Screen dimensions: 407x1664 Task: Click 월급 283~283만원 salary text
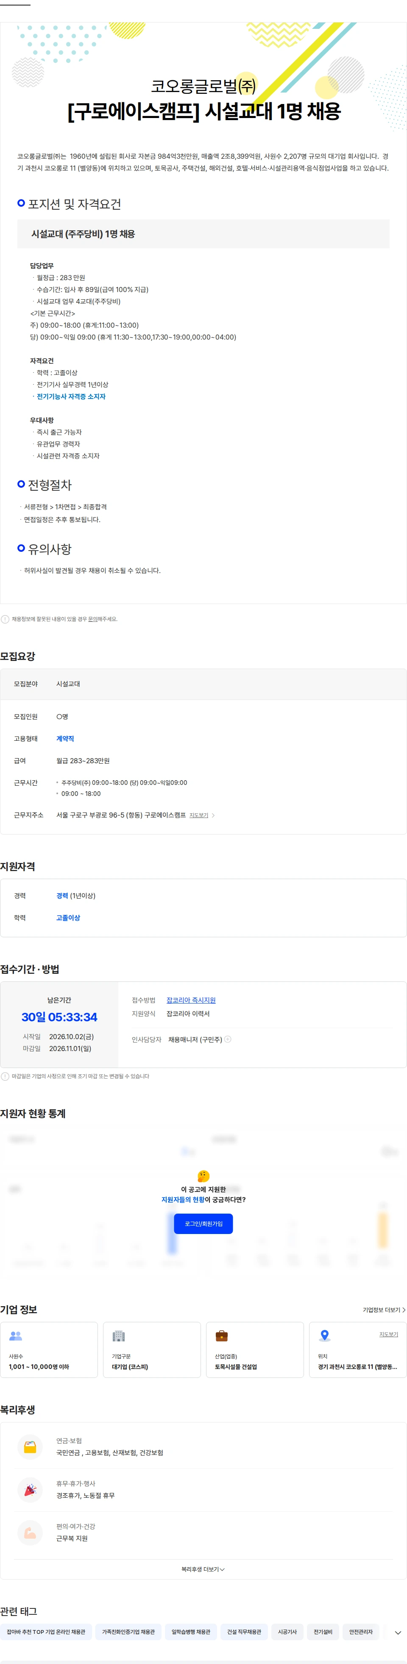83,761
